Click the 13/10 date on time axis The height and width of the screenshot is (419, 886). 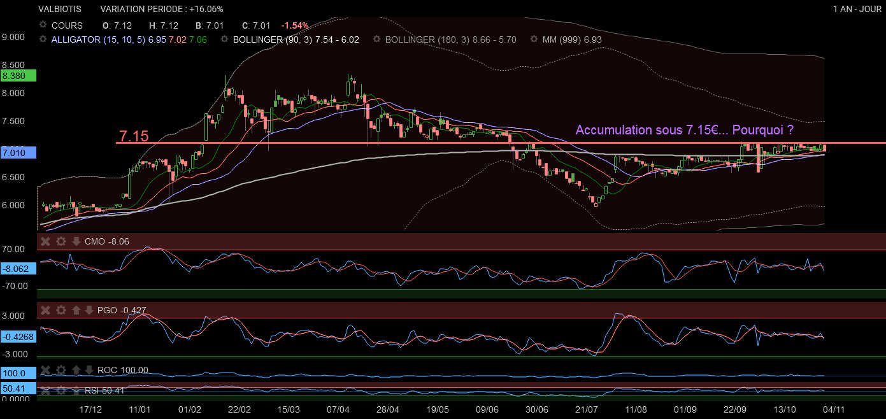(784, 409)
